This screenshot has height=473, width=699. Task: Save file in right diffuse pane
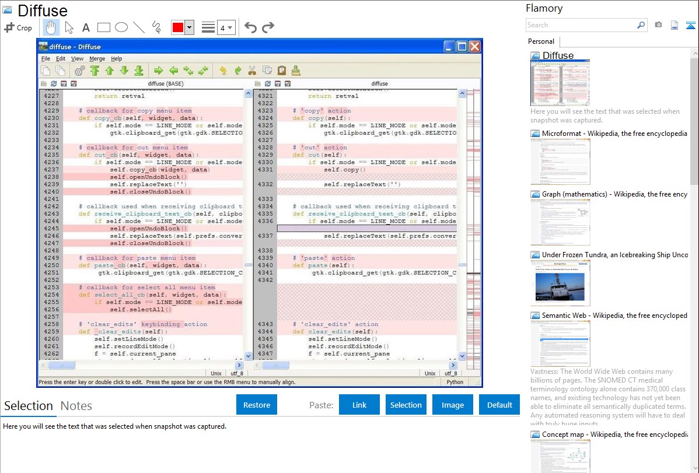pyautogui.click(x=278, y=84)
